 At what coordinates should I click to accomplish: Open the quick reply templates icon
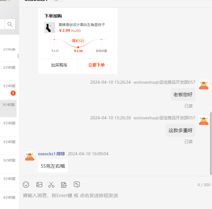64,185
